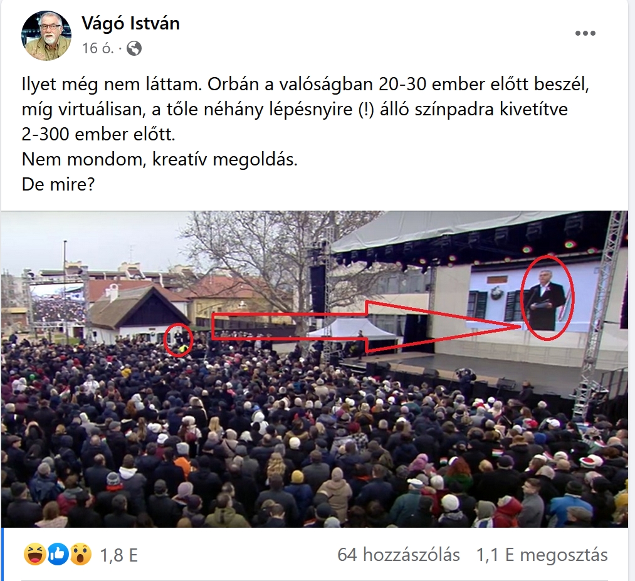Click the 'De mire?' line of text
This screenshot has width=635, height=581.
tap(58, 184)
